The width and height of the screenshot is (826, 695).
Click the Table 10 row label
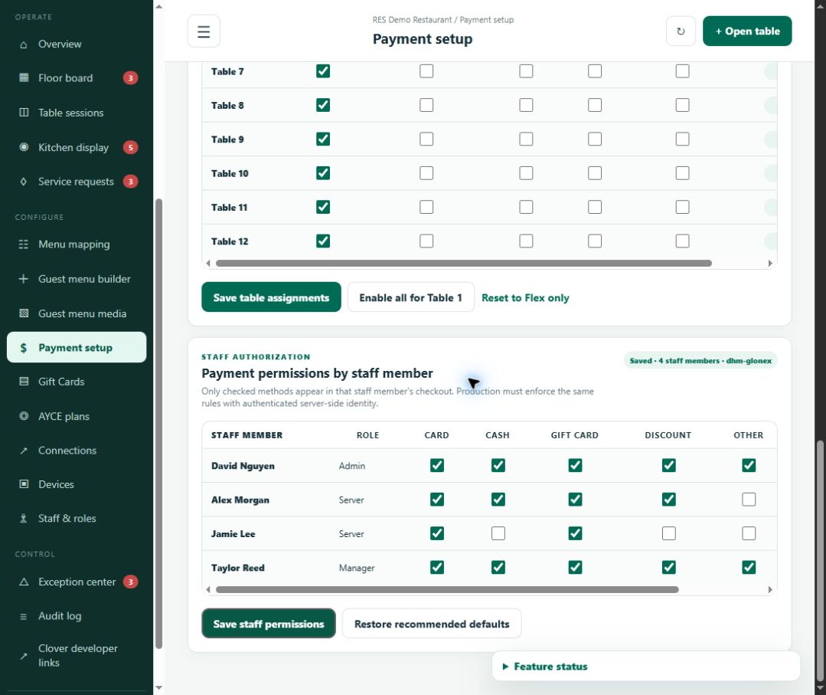point(230,173)
